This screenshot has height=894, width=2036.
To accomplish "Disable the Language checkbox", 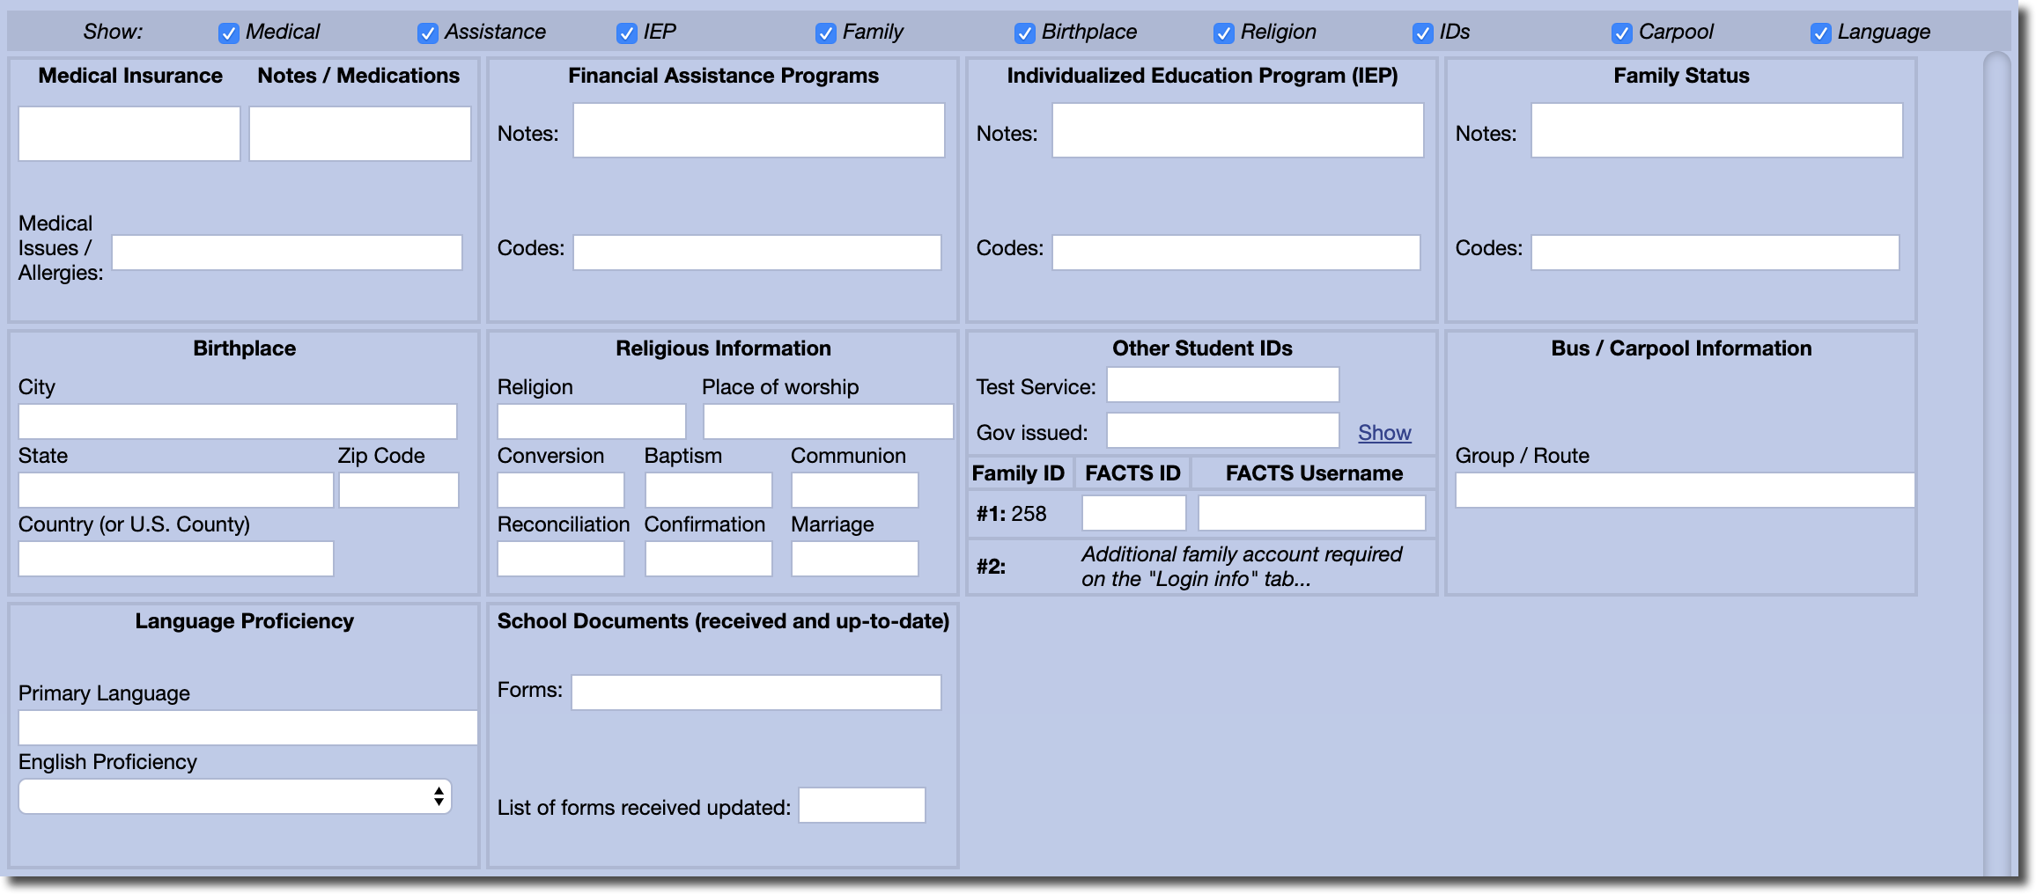I will [1820, 33].
